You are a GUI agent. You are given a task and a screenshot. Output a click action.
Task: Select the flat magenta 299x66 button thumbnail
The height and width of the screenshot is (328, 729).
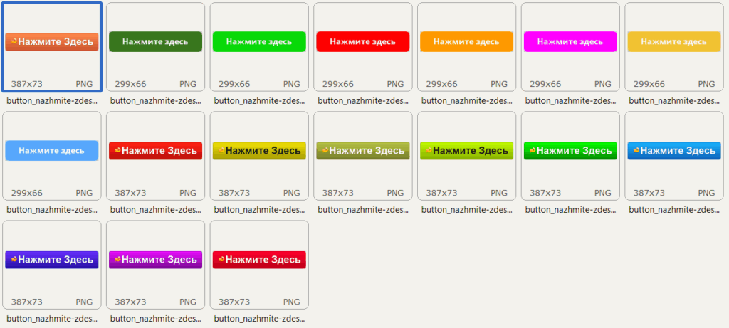pos(570,42)
